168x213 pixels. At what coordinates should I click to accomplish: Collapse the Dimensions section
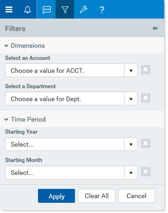6,46
